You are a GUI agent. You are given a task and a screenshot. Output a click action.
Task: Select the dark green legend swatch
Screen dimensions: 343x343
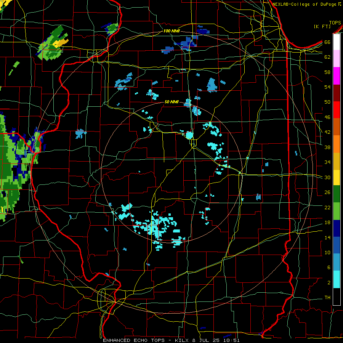click(337, 194)
